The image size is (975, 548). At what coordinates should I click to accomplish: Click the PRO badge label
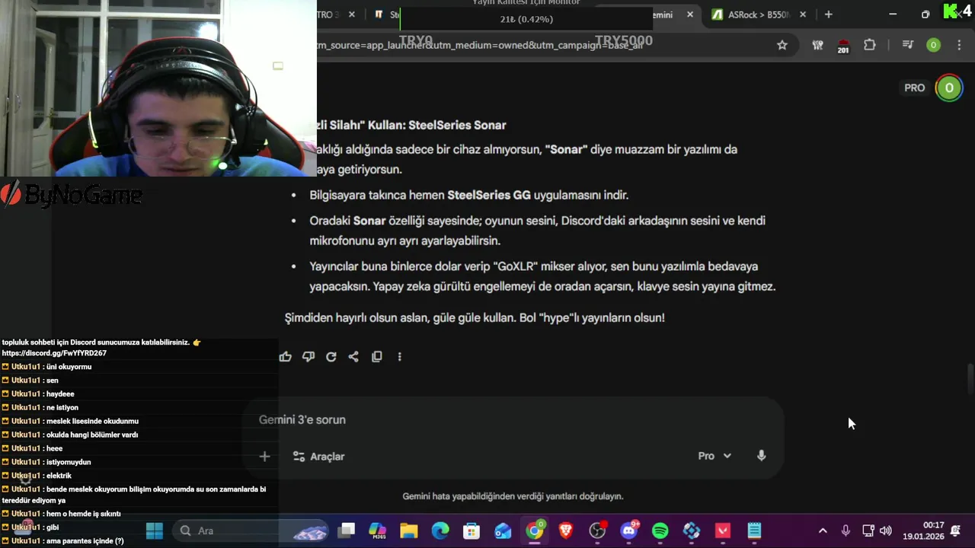(914, 88)
